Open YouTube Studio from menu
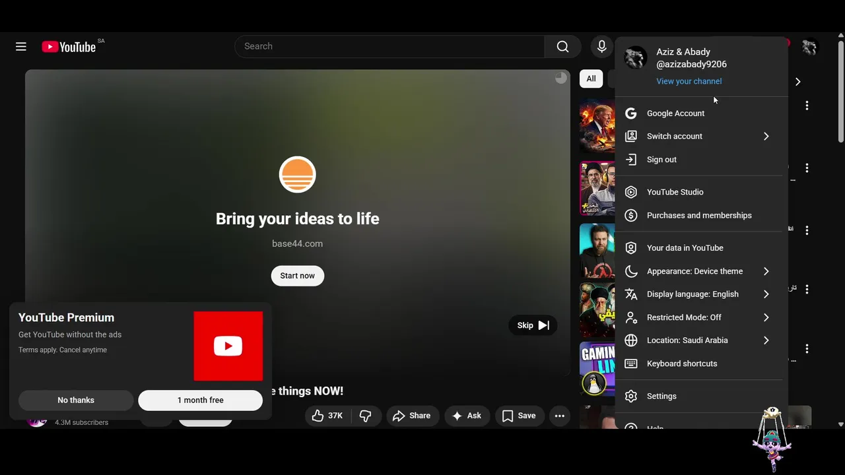This screenshot has height=475, width=845. pos(701,192)
